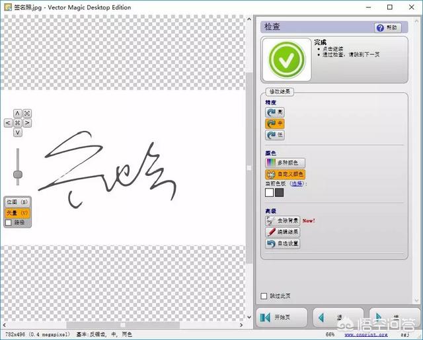Pan the view up with the arrow button

click(x=18, y=113)
